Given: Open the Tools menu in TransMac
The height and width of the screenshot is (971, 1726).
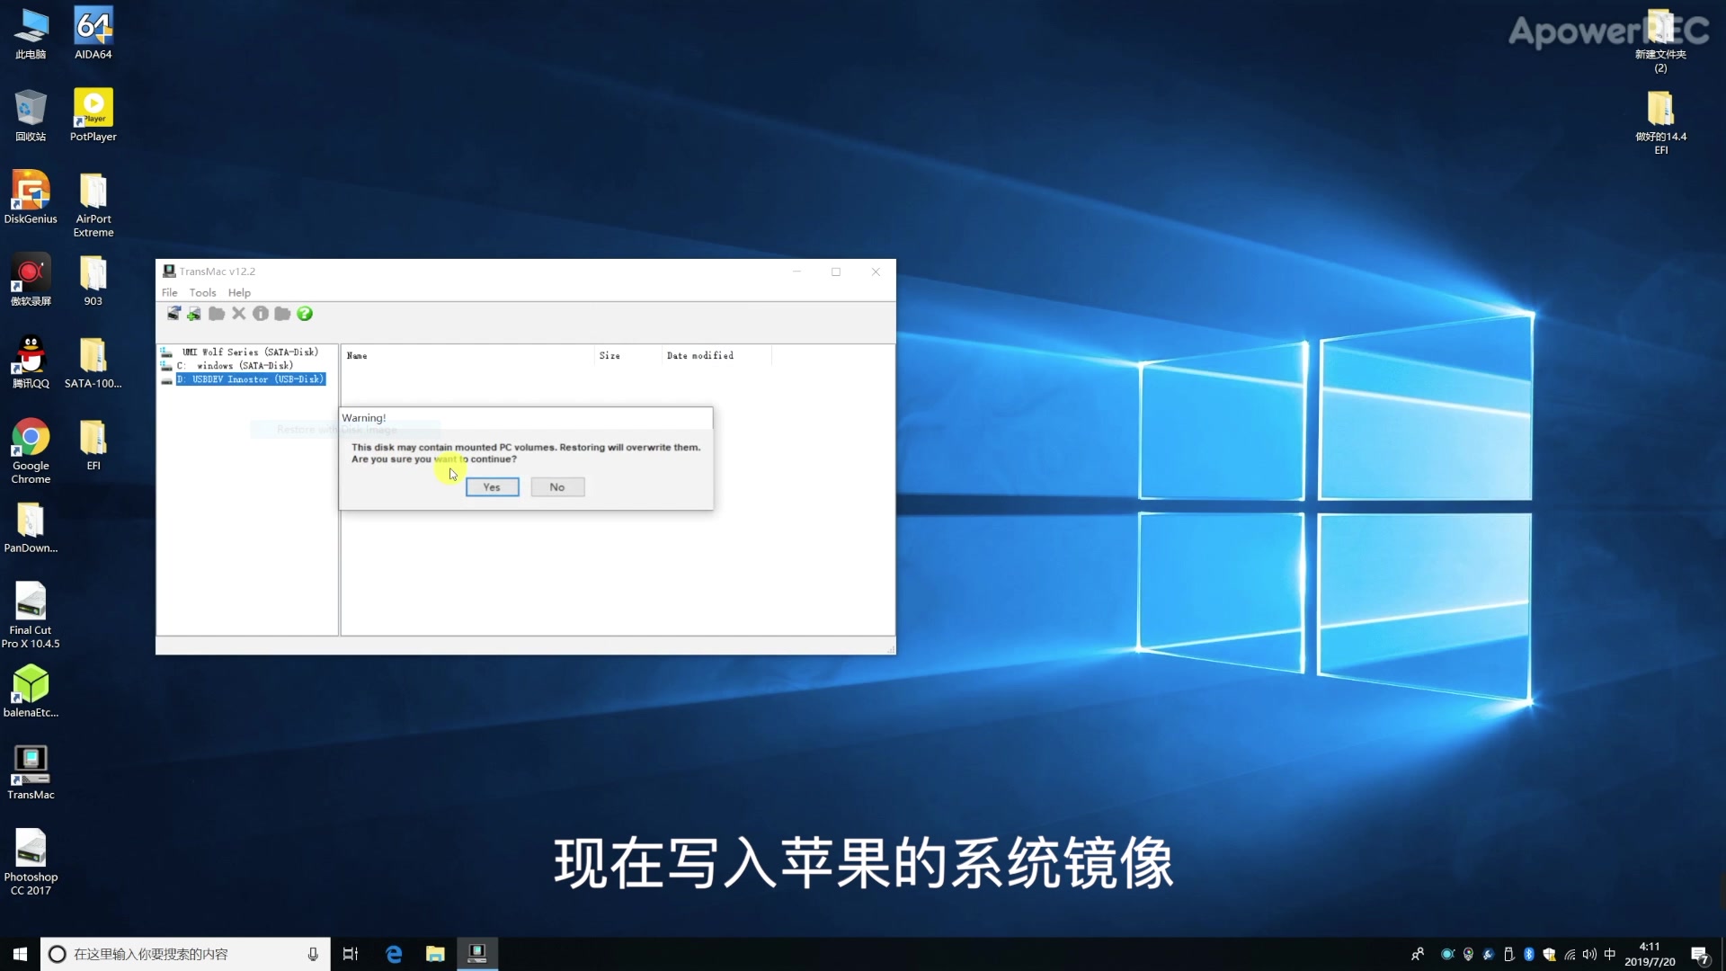Looking at the screenshot, I should click(x=202, y=292).
